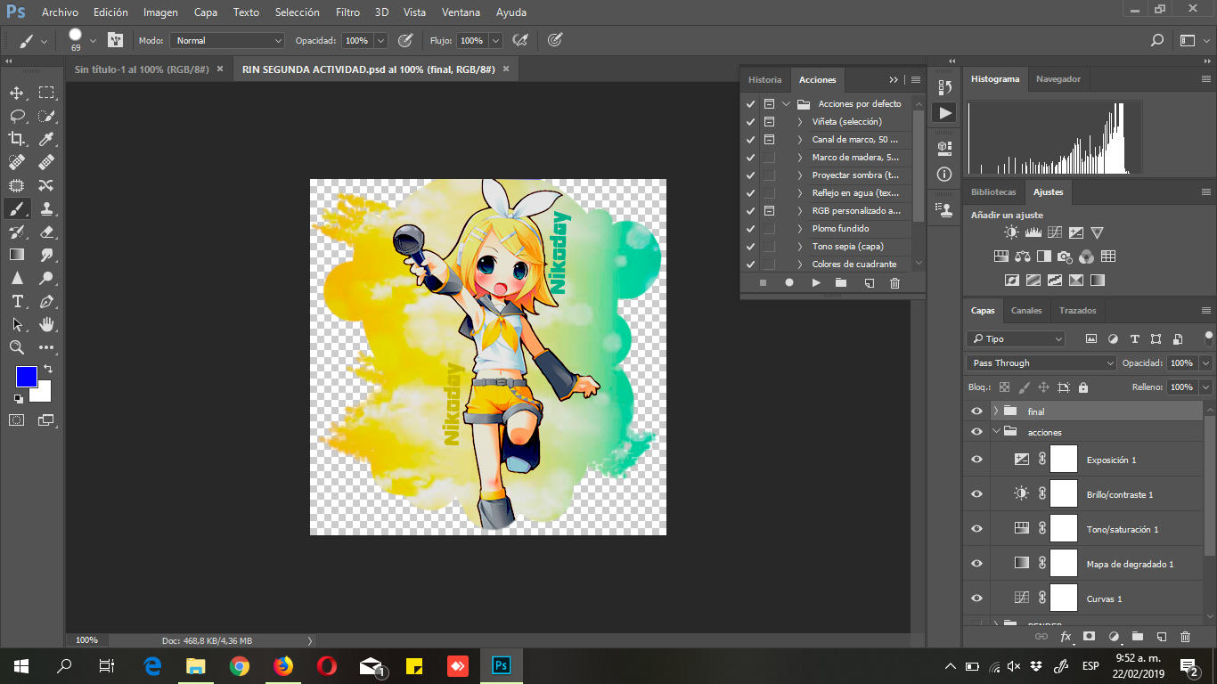Viewport: 1217px width, 684px height.
Task: Swap foreground and background colors
Action: [x=48, y=369]
